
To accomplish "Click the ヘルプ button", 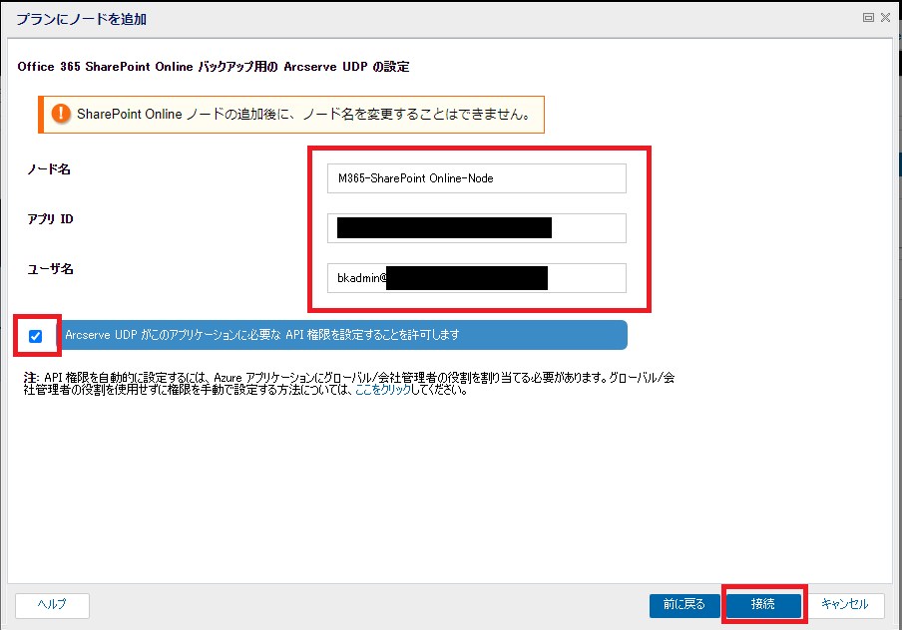I will point(52,605).
